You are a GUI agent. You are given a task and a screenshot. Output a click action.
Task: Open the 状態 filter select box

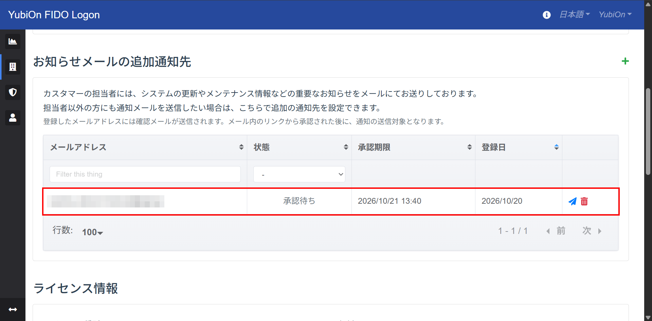299,174
